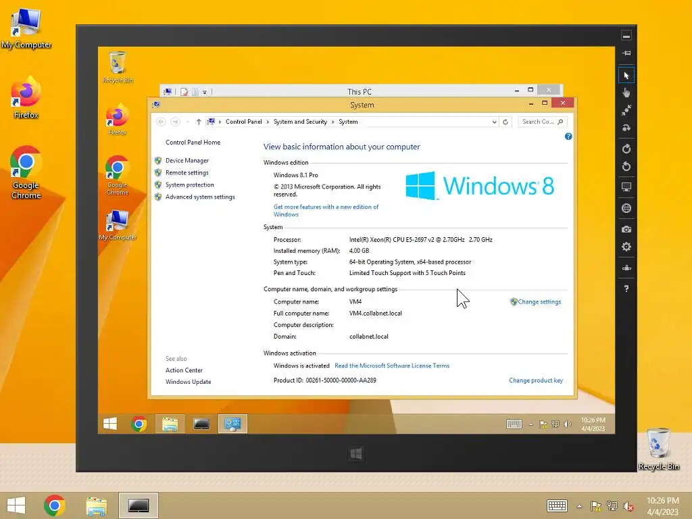Select System breadcrumb in address bar
Image resolution: width=692 pixels, height=519 pixels.
point(348,122)
